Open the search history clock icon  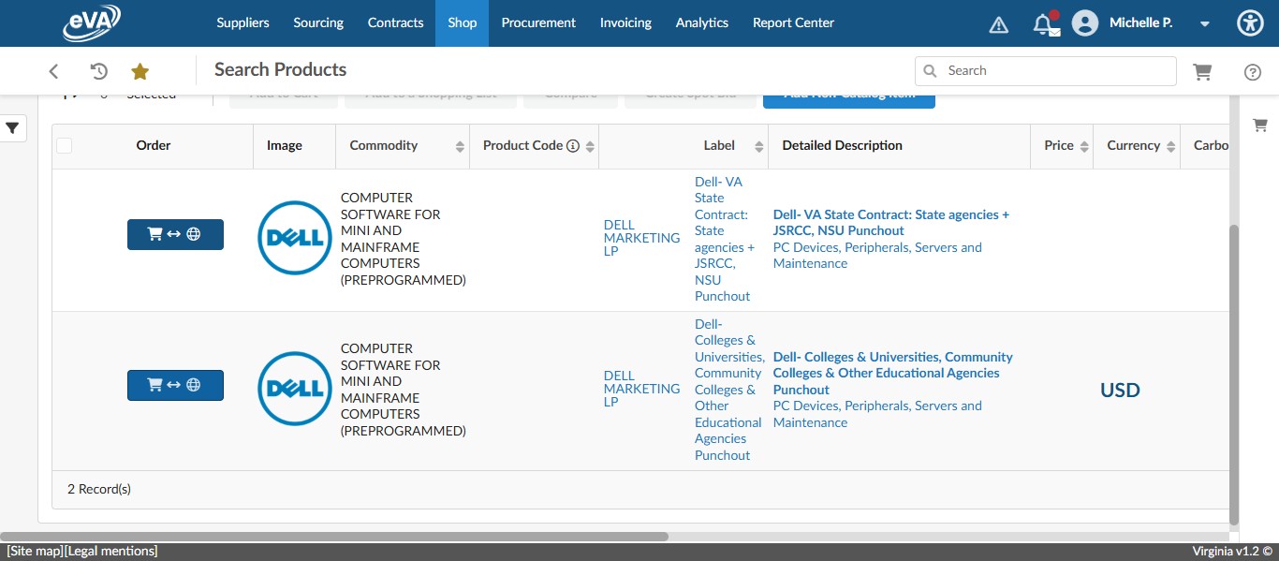click(x=98, y=70)
